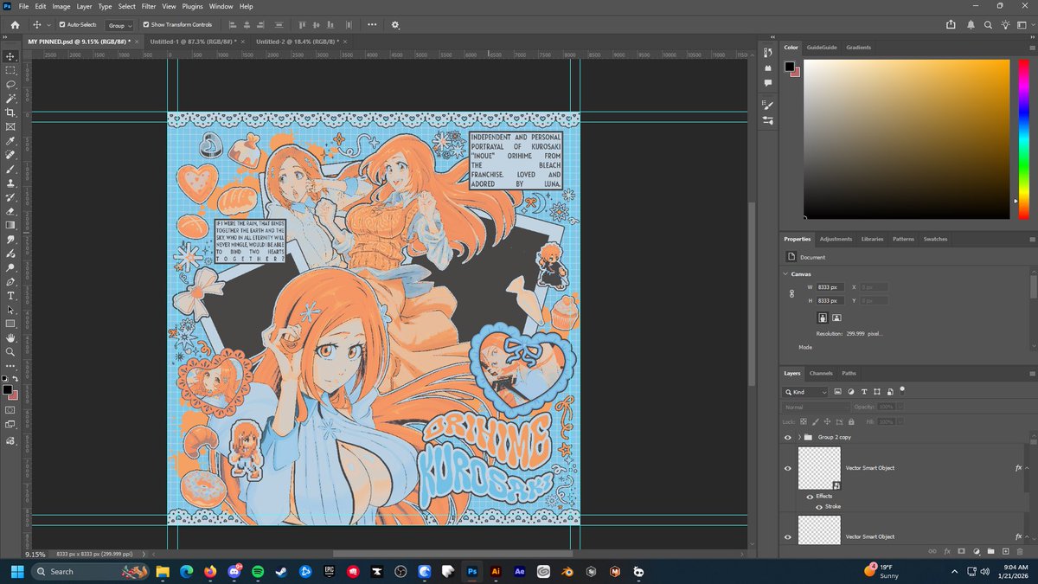Image resolution: width=1038 pixels, height=584 pixels.
Task: Switch to the Channels tab
Action: [x=821, y=373]
